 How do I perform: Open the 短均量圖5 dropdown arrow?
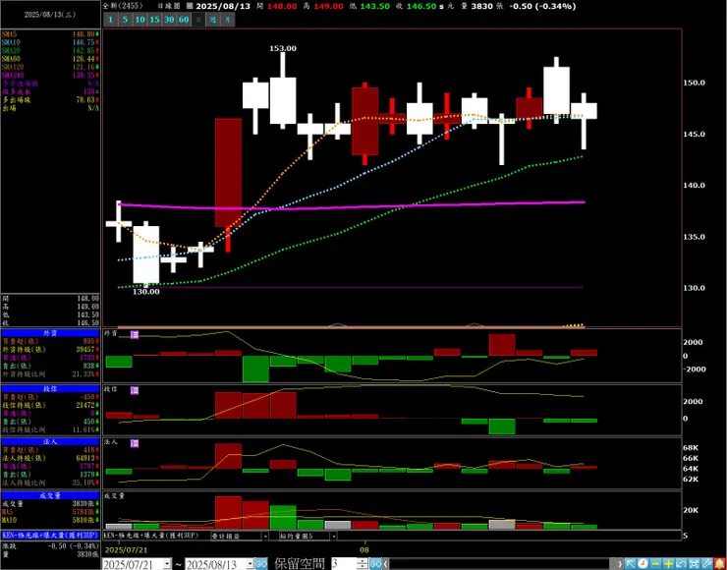[333, 536]
